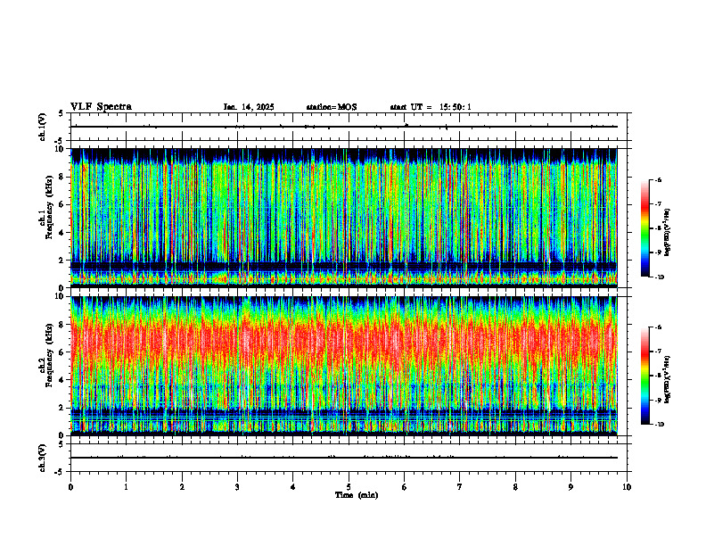
Task: Click the '8' tick on ch.1 frequency axis
Action: tap(62, 177)
